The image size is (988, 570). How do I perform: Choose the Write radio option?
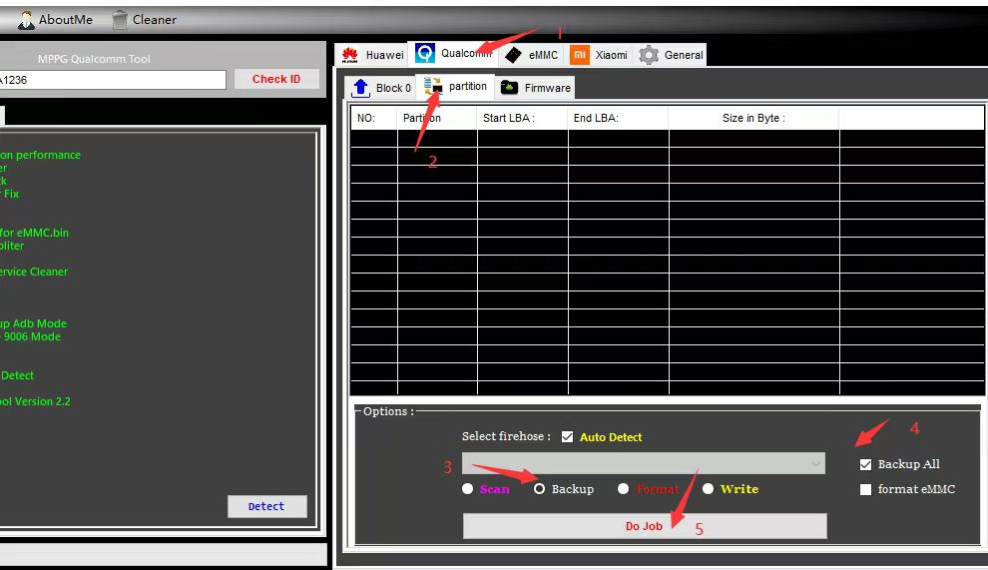[708, 489]
